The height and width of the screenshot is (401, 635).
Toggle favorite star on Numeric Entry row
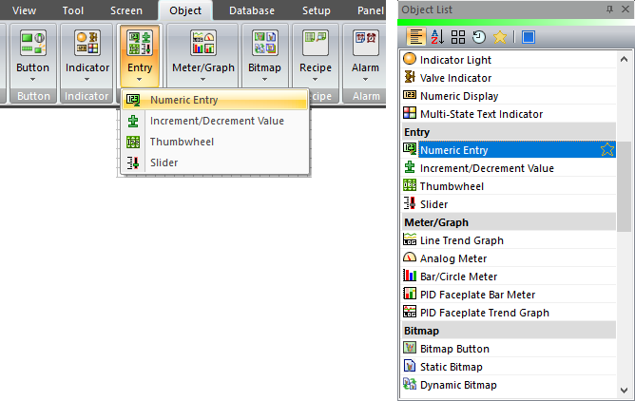[607, 149]
